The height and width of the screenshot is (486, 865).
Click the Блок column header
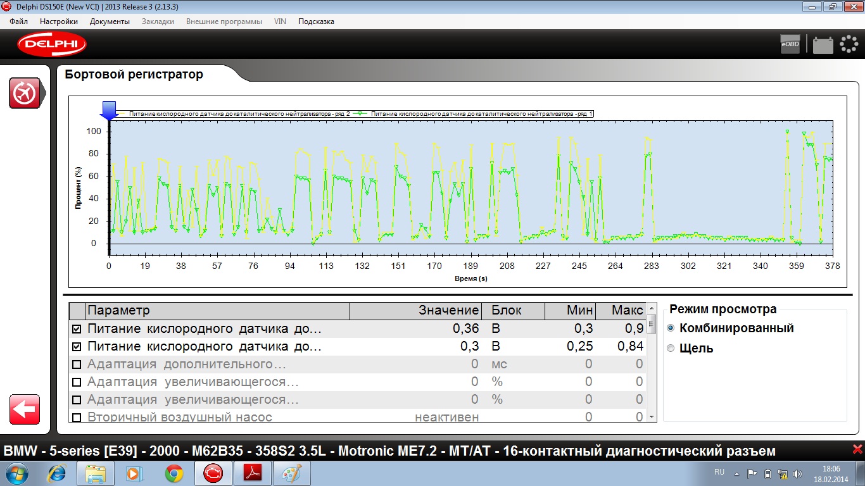point(514,311)
